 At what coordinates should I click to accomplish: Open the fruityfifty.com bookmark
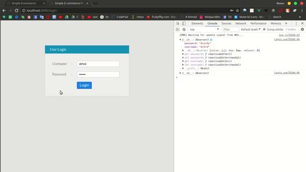pos(162,17)
